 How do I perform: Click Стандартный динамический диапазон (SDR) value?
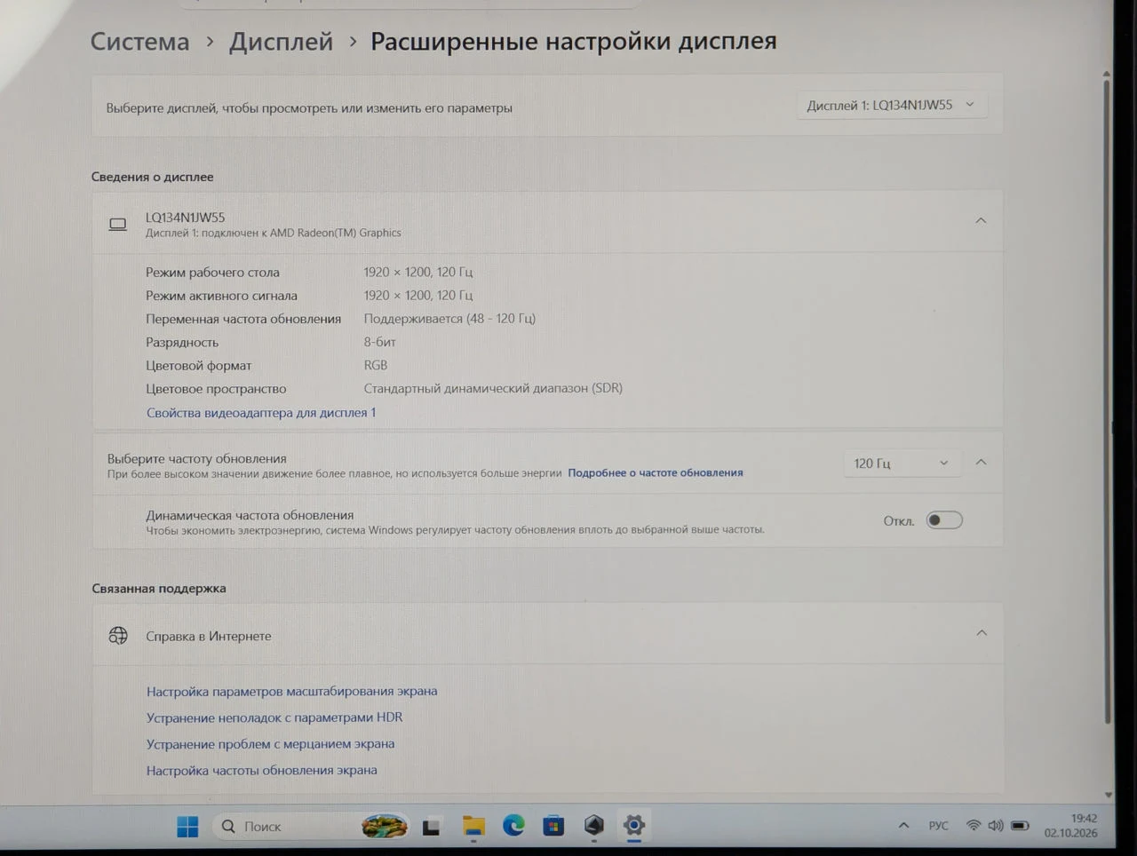point(493,388)
